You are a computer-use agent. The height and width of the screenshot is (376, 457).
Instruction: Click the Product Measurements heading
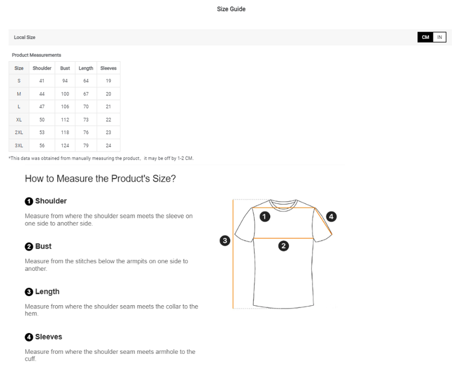37,55
